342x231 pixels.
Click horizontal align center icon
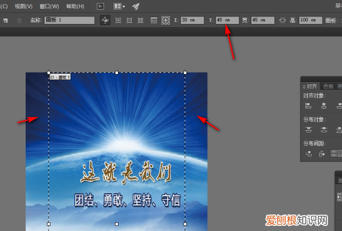324,106
